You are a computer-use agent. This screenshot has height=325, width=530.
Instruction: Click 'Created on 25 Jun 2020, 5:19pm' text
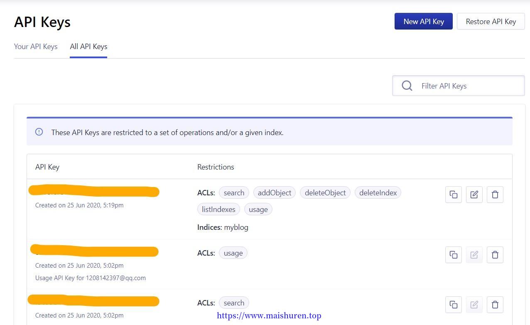79,205
